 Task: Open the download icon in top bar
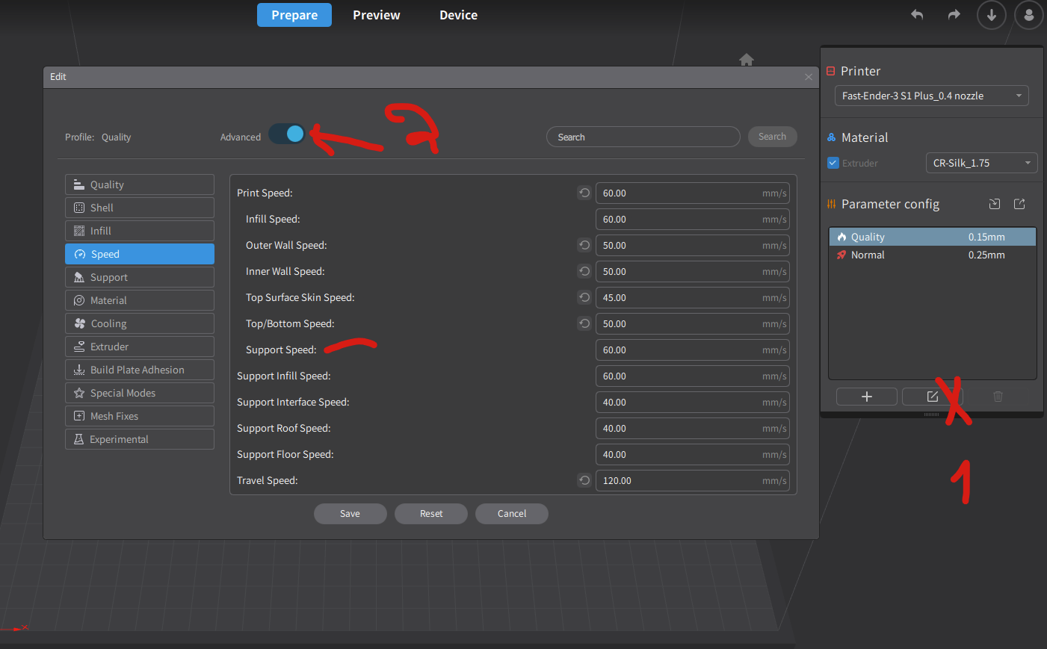point(992,15)
